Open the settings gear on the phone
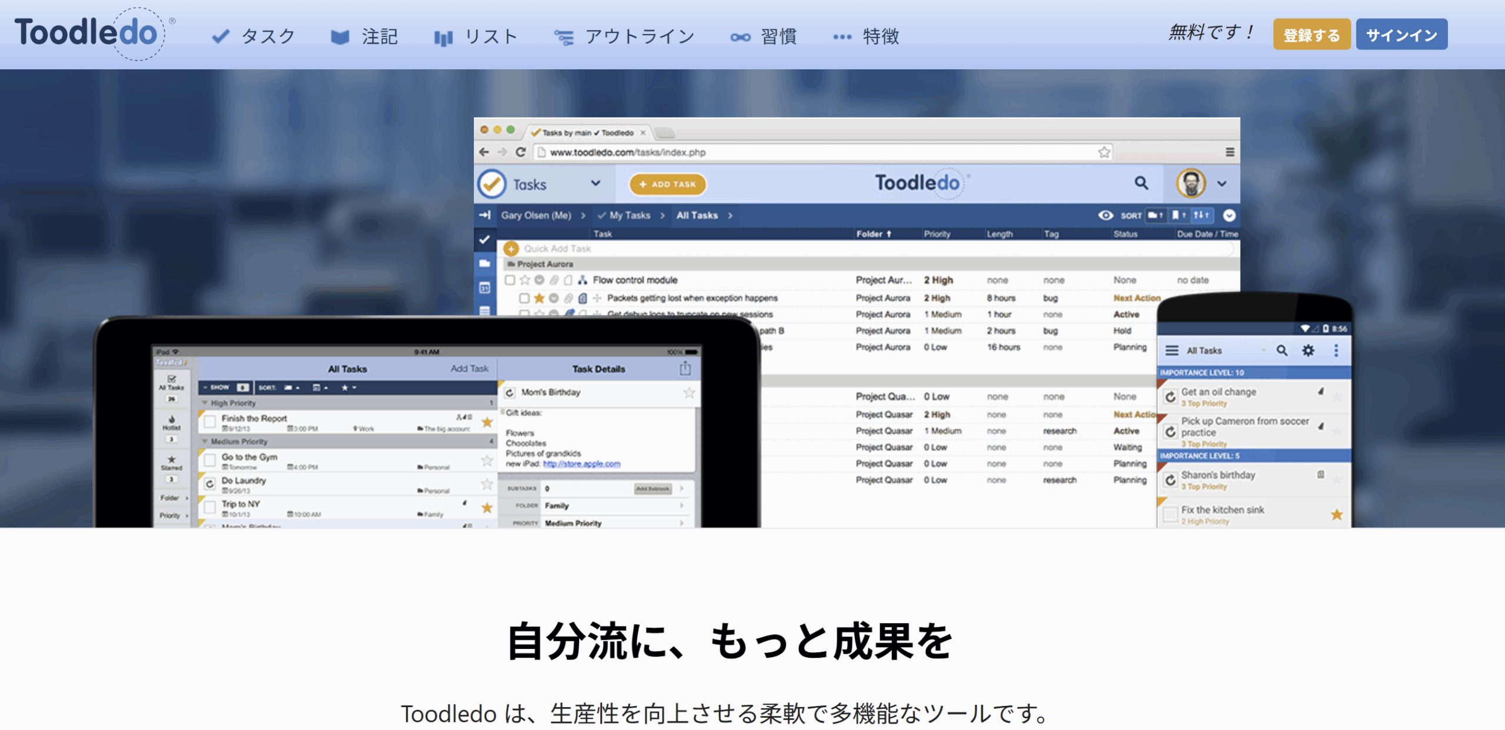This screenshot has width=1505, height=730. point(1308,351)
